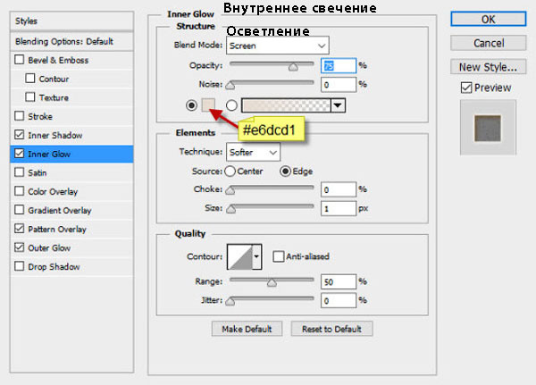536x385 pixels.
Task: Click the Range value field
Action: click(x=339, y=281)
